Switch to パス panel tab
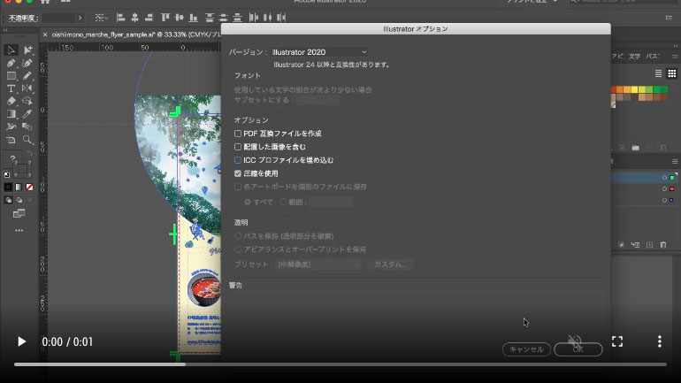The image size is (681, 383). click(x=653, y=57)
